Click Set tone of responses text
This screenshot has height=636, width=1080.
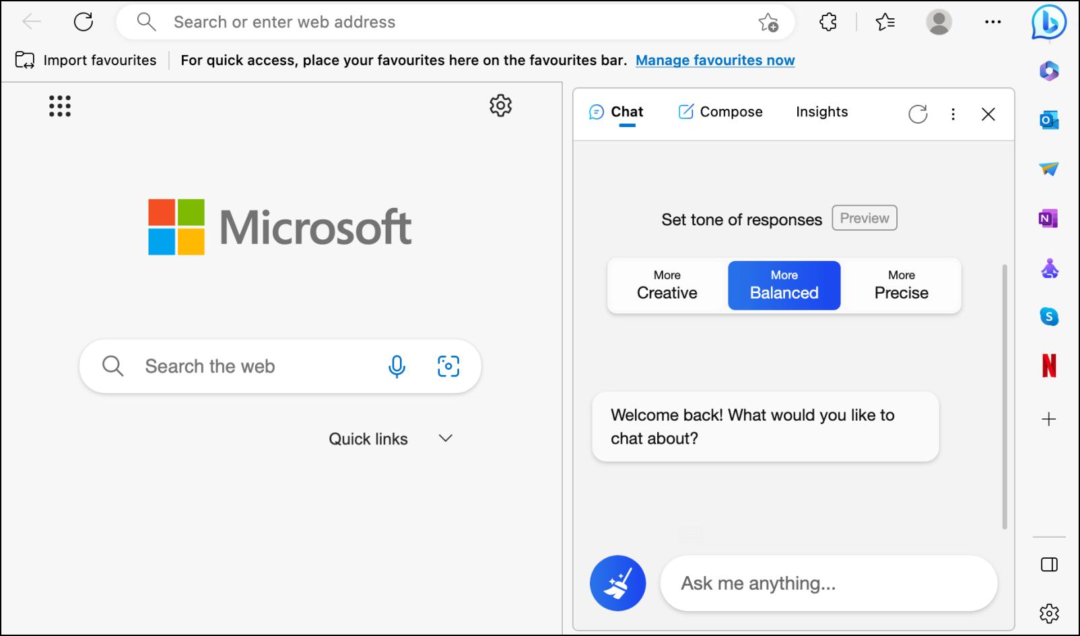coord(741,220)
